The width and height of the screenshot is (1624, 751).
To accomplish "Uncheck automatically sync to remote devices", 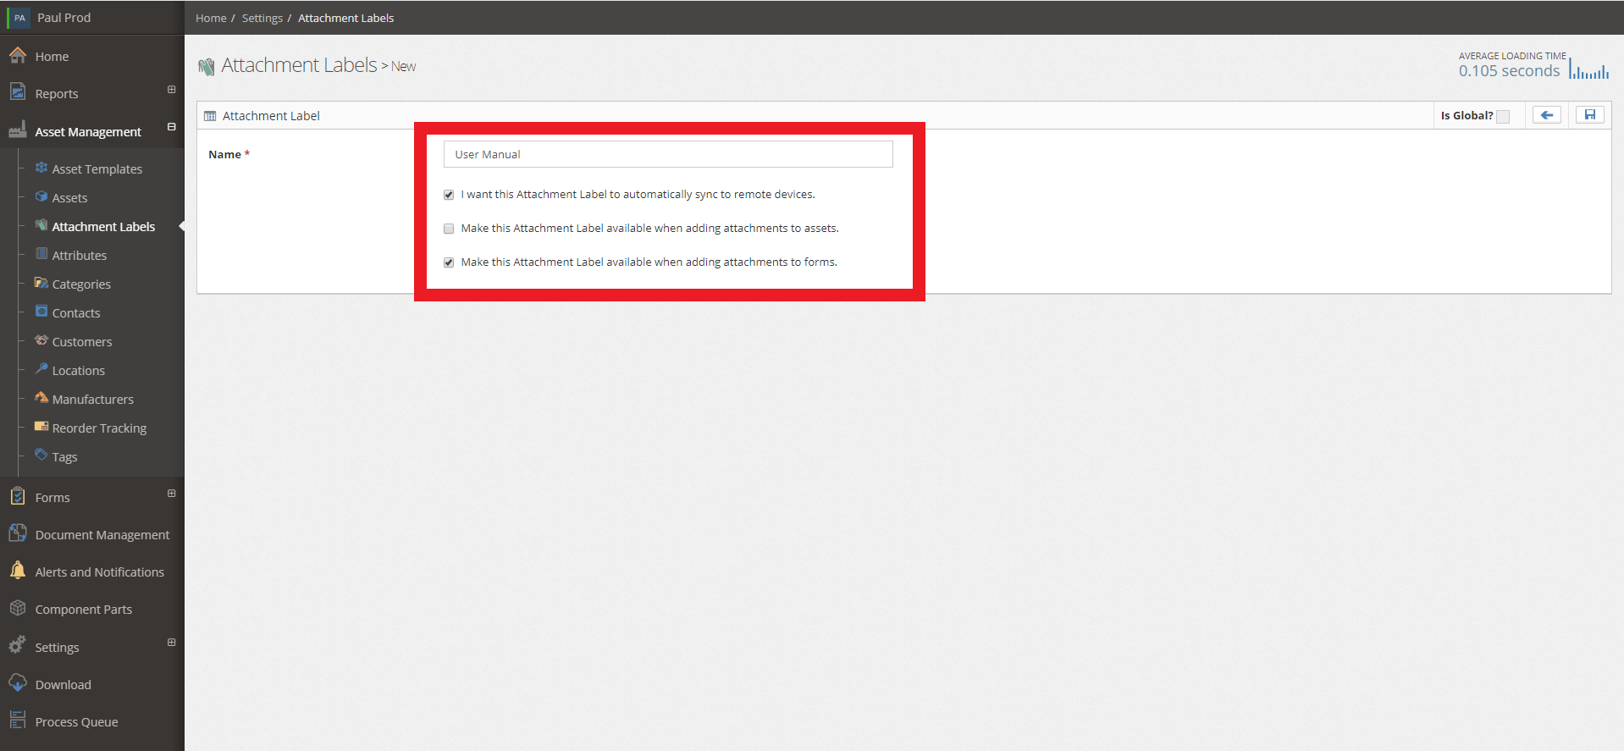I will tap(449, 195).
